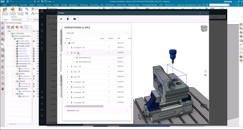
Task: Open external link icon next to JE1160678
Action: [83, 48]
